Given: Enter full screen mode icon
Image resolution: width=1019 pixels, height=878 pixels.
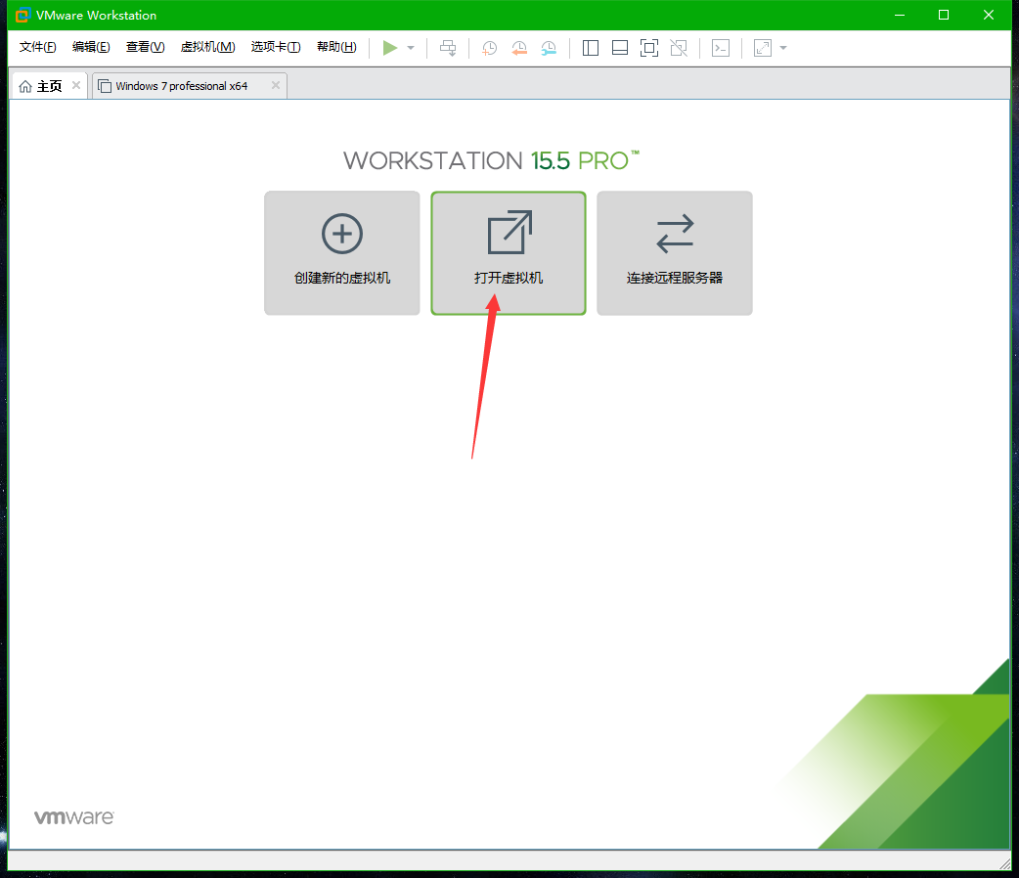Looking at the screenshot, I should (649, 48).
